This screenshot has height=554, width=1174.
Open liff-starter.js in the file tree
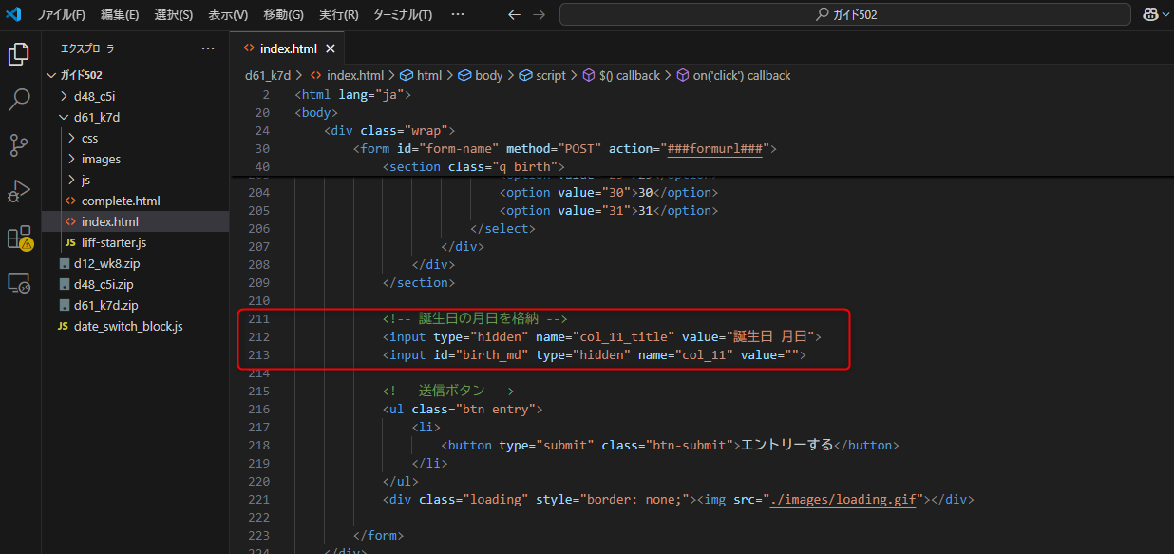[x=114, y=242]
